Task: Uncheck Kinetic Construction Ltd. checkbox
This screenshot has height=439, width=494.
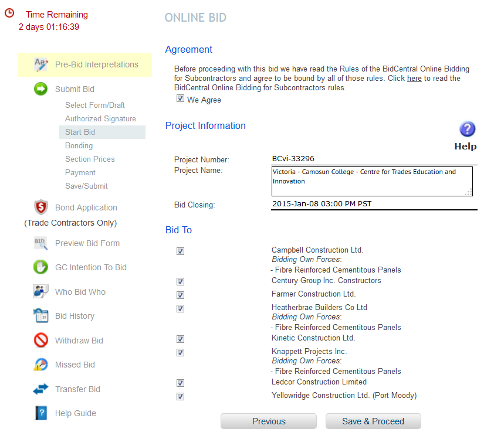Action: point(180,339)
